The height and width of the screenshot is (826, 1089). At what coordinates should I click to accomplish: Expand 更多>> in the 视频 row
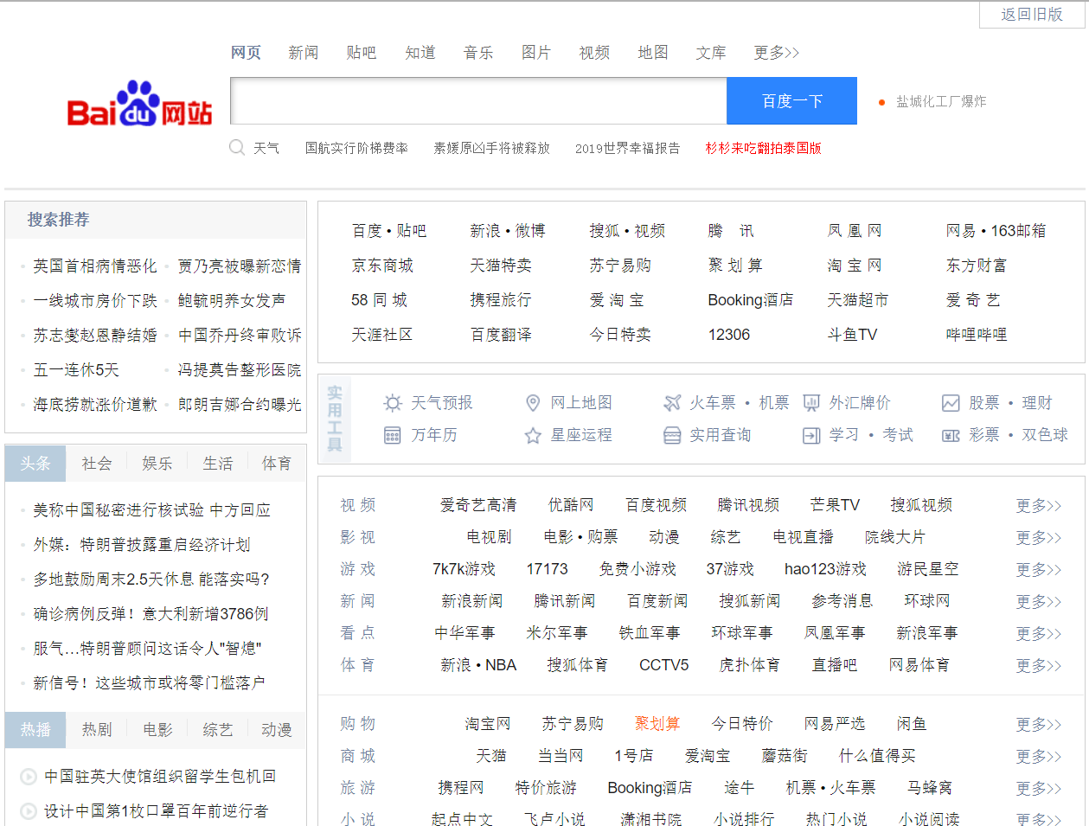[1038, 506]
